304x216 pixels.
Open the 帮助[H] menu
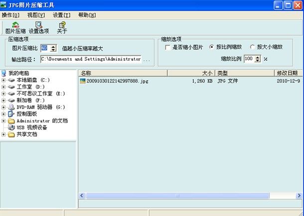87,15
